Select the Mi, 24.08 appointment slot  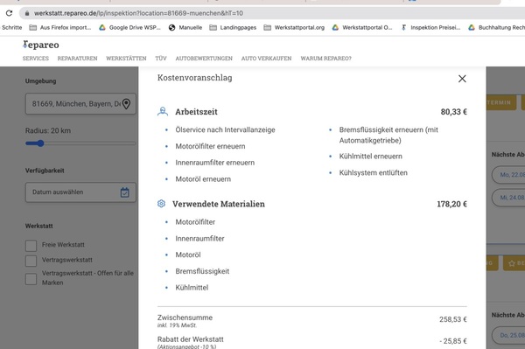click(x=508, y=198)
